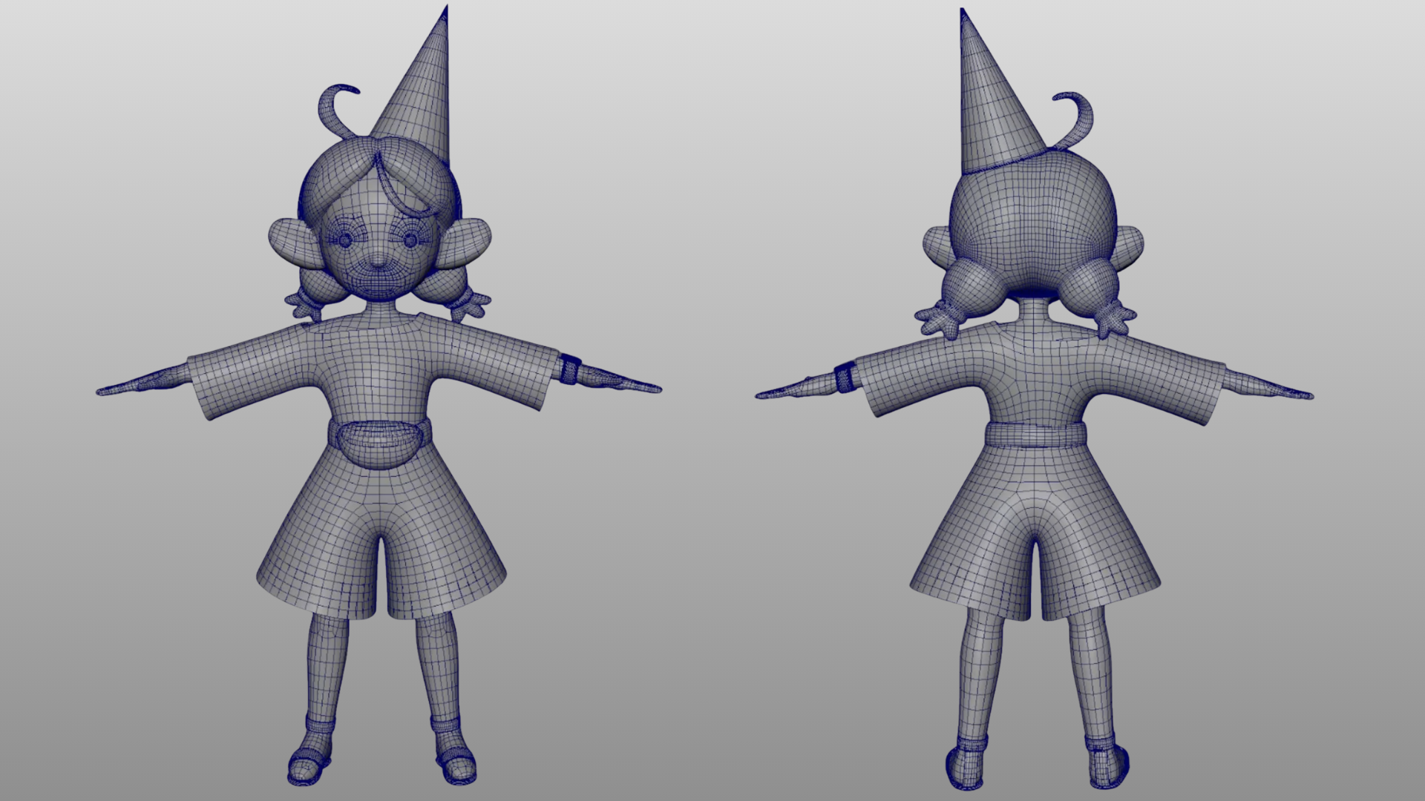Click the belt on the back-view character's waist
Viewport: 1425px width, 801px height.
1037,434
